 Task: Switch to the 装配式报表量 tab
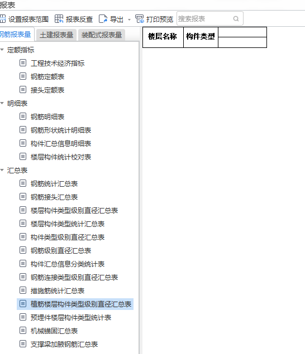(x=102, y=35)
